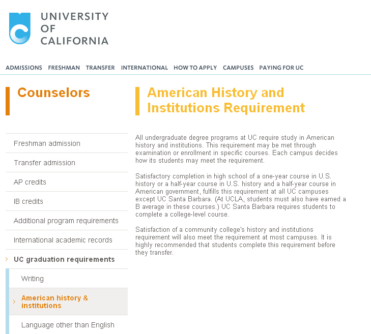Open Freshman admission sidebar link

pyautogui.click(x=47, y=143)
